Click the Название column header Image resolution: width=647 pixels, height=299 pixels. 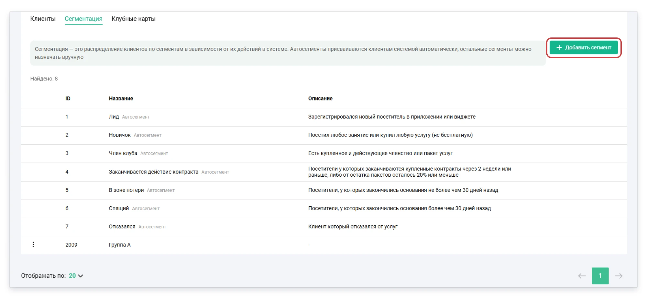(x=121, y=98)
